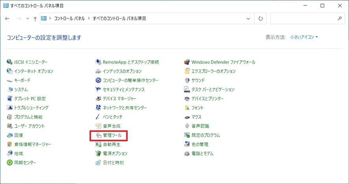The width and height of the screenshot is (349, 184).
Task: Click the ユーザー アカウント people icon
Action: click(x=9, y=126)
